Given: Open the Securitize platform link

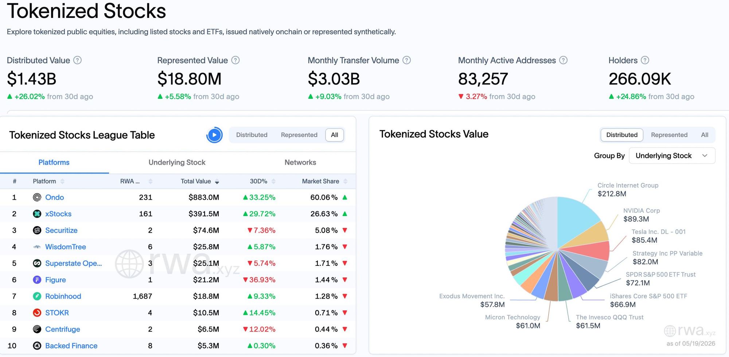Looking at the screenshot, I should tap(61, 230).
